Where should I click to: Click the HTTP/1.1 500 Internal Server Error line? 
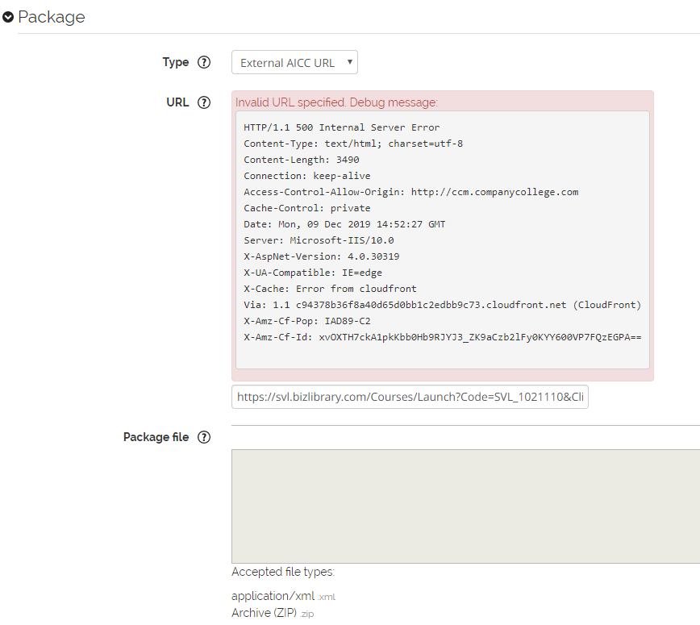click(x=341, y=127)
